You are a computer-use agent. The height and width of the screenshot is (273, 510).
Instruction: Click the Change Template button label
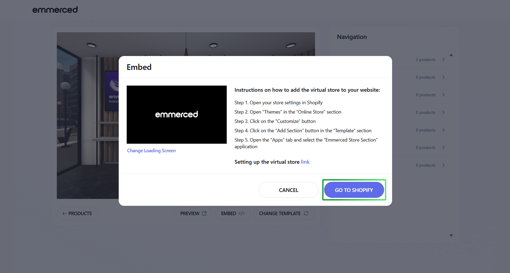[x=280, y=214]
